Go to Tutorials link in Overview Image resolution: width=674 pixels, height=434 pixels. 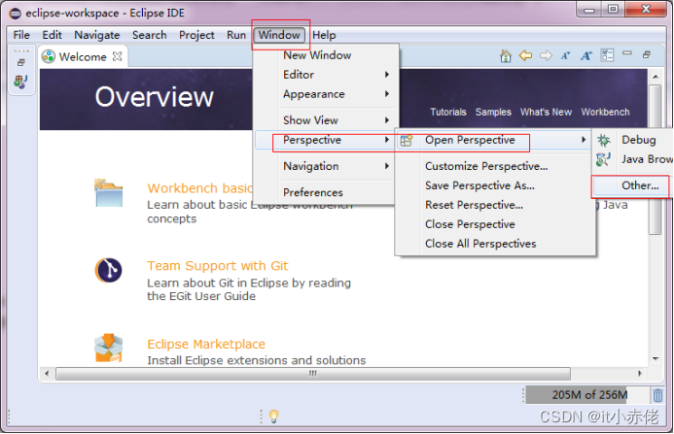pyautogui.click(x=448, y=112)
